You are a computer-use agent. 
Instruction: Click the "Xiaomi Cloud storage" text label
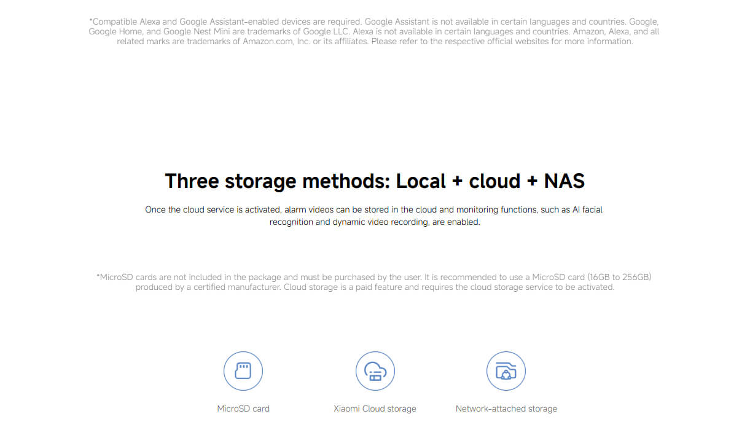(x=375, y=408)
